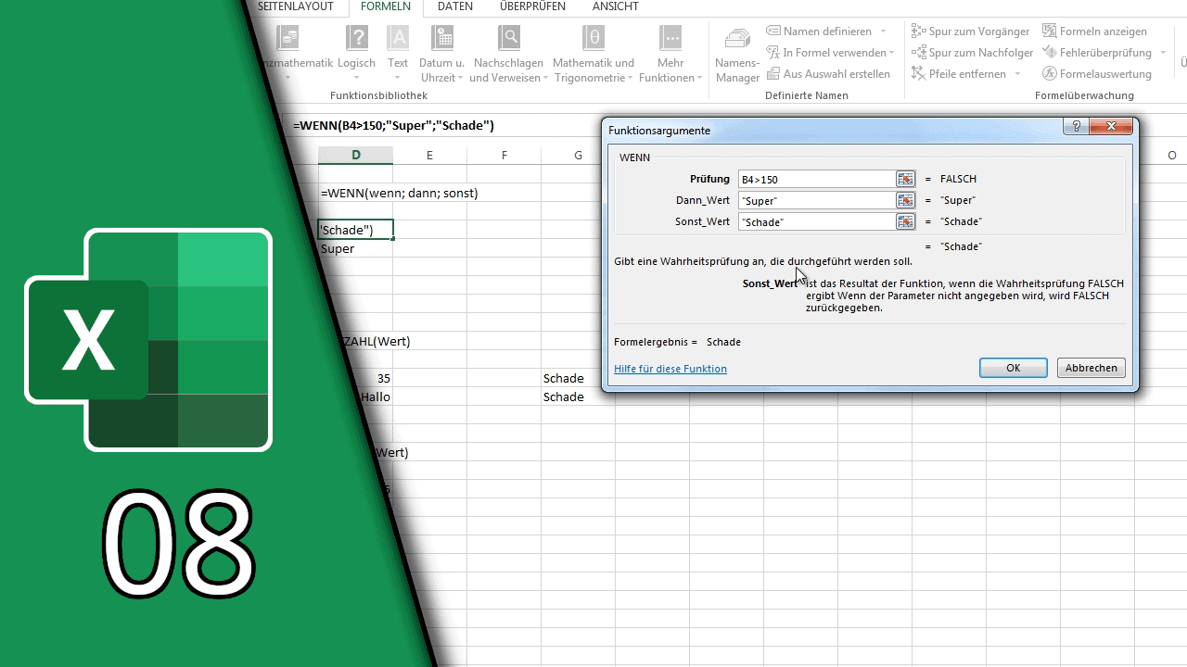This screenshot has width=1187, height=667.
Task: Activate Pfeile entfernen
Action: point(960,73)
